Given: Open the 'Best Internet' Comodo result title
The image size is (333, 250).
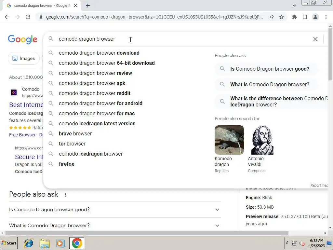Looking at the screenshot, I should [26, 105].
